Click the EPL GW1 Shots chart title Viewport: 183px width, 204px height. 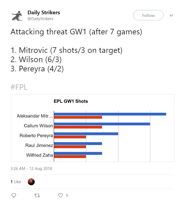pos(71,101)
